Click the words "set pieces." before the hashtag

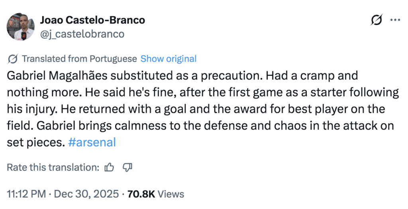click(36, 142)
